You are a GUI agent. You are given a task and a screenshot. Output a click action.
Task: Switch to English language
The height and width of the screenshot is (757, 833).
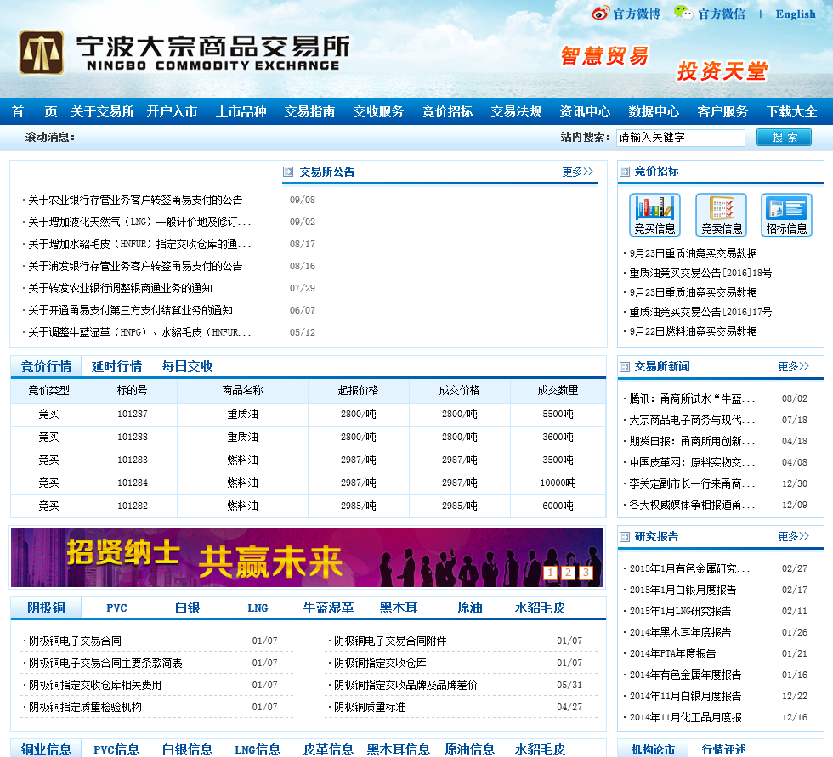(796, 14)
